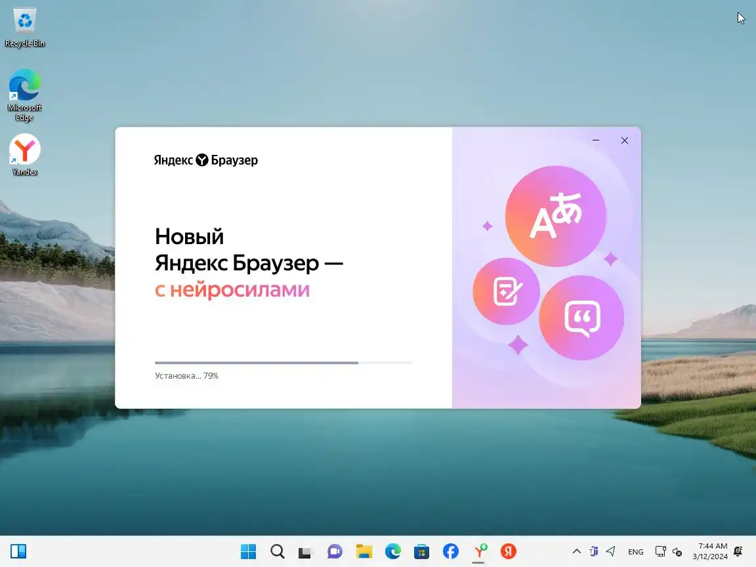Open the notification center icon
Screen dimensions: 756x567
pyautogui.click(x=738, y=551)
